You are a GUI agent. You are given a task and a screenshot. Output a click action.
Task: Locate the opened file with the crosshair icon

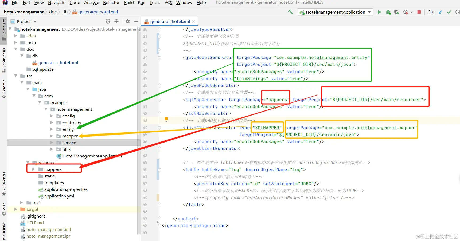pos(108,21)
